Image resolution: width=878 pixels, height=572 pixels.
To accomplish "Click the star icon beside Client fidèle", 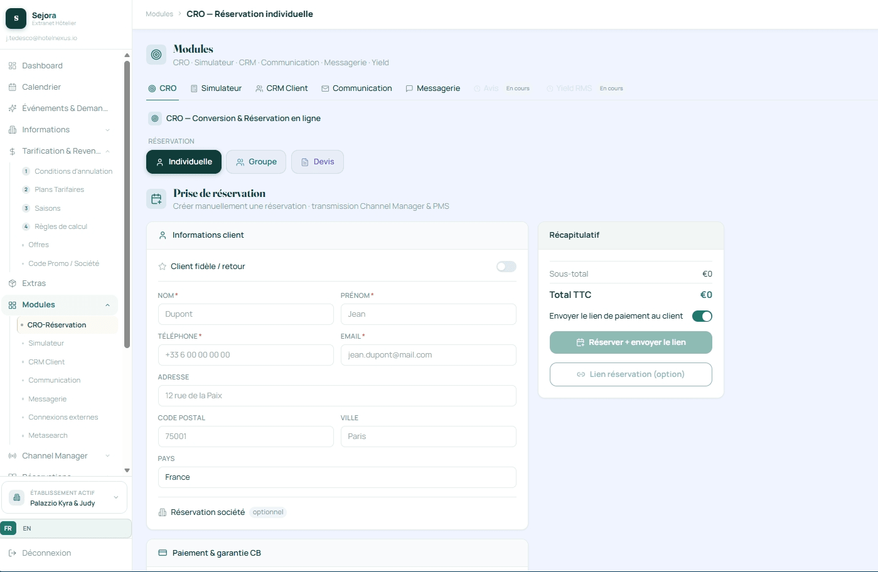I will (162, 267).
